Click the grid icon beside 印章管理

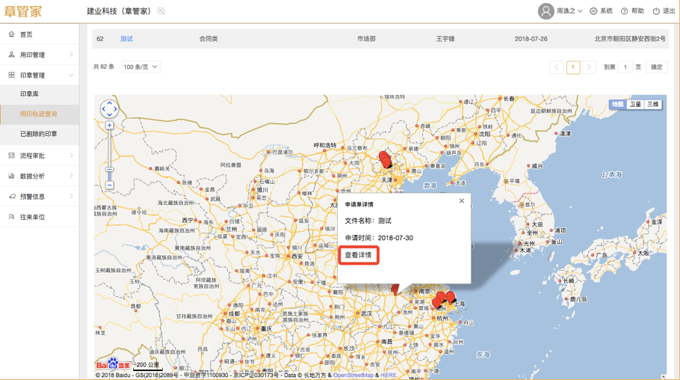coord(11,75)
